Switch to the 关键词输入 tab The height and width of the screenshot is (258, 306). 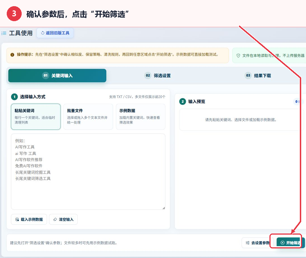57,75
